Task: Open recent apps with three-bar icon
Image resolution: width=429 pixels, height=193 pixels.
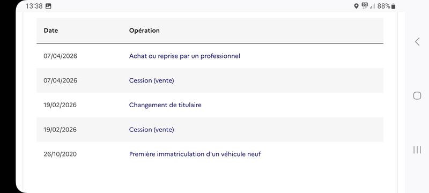Action: pyautogui.click(x=417, y=150)
